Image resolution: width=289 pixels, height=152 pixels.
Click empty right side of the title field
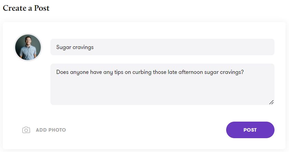(184, 47)
